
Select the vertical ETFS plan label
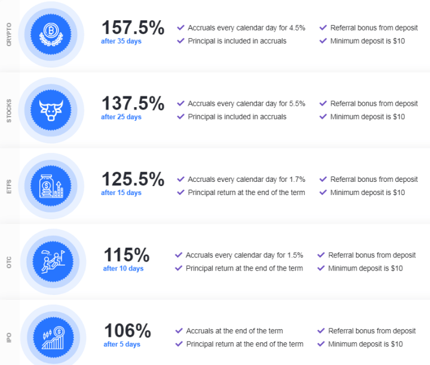(8, 185)
